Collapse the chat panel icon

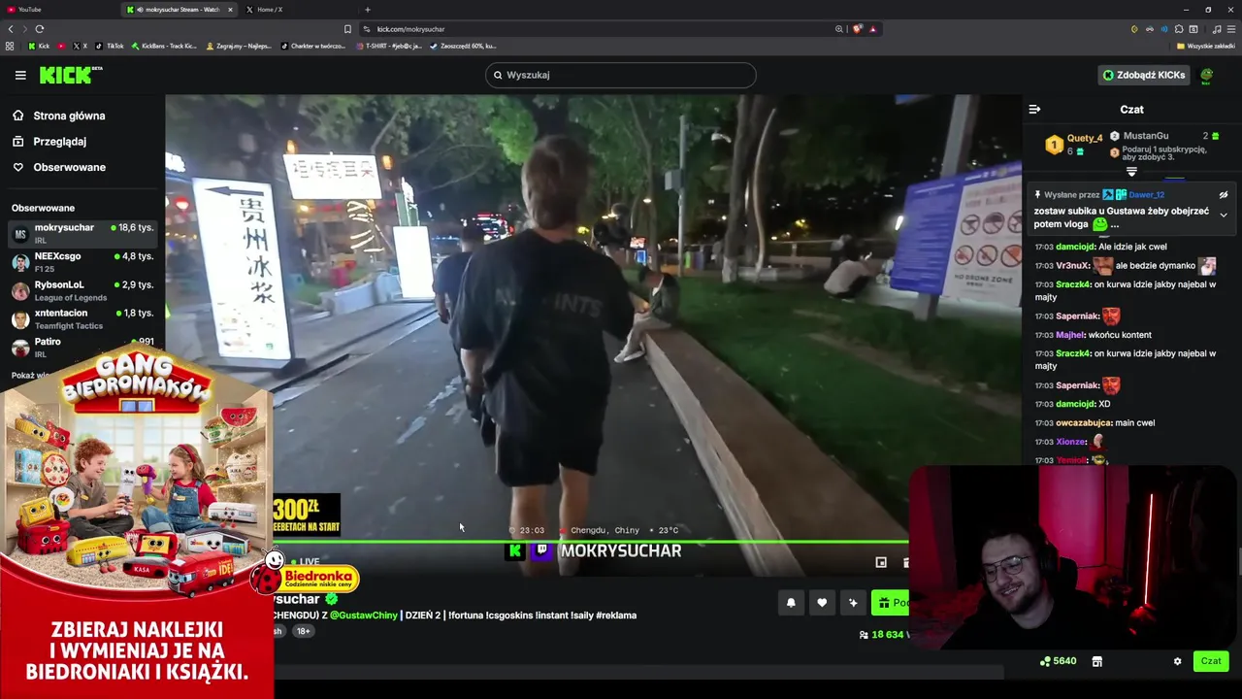pos(1034,110)
